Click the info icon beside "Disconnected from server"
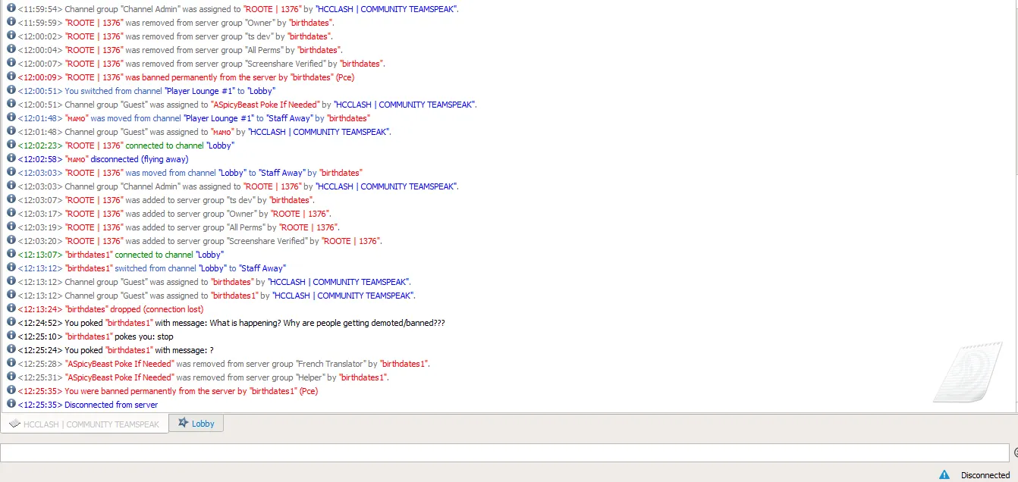 click(x=11, y=404)
